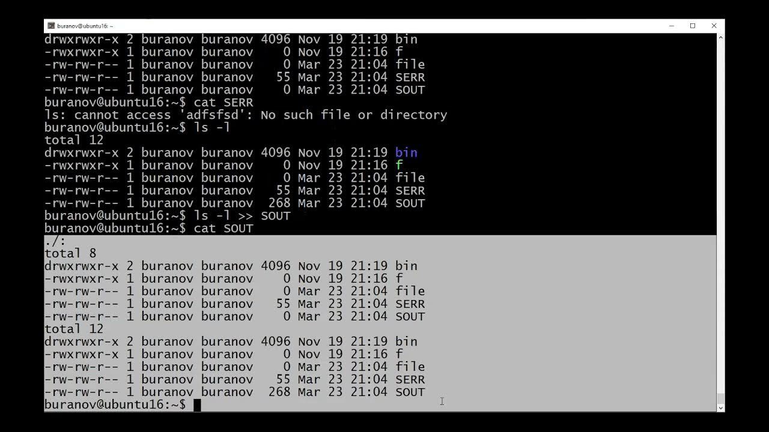Image resolution: width=769 pixels, height=432 pixels.
Task: Click the first 'total 12' line above bin
Action: (74, 140)
